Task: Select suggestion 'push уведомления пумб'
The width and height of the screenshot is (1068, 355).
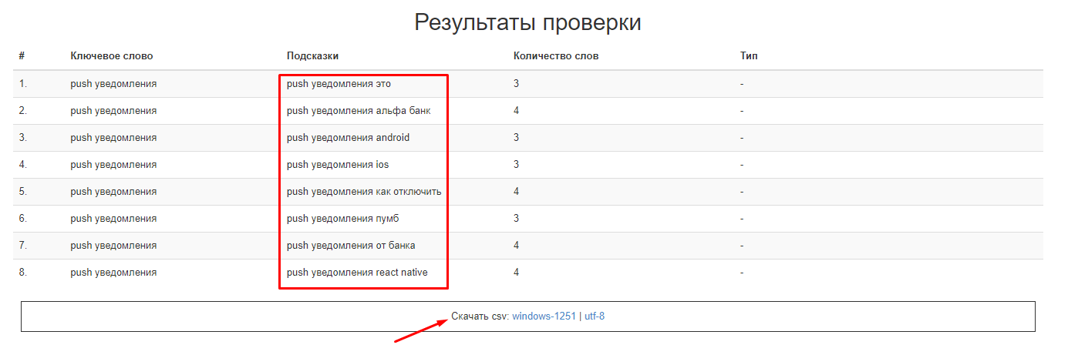Action: [x=342, y=219]
